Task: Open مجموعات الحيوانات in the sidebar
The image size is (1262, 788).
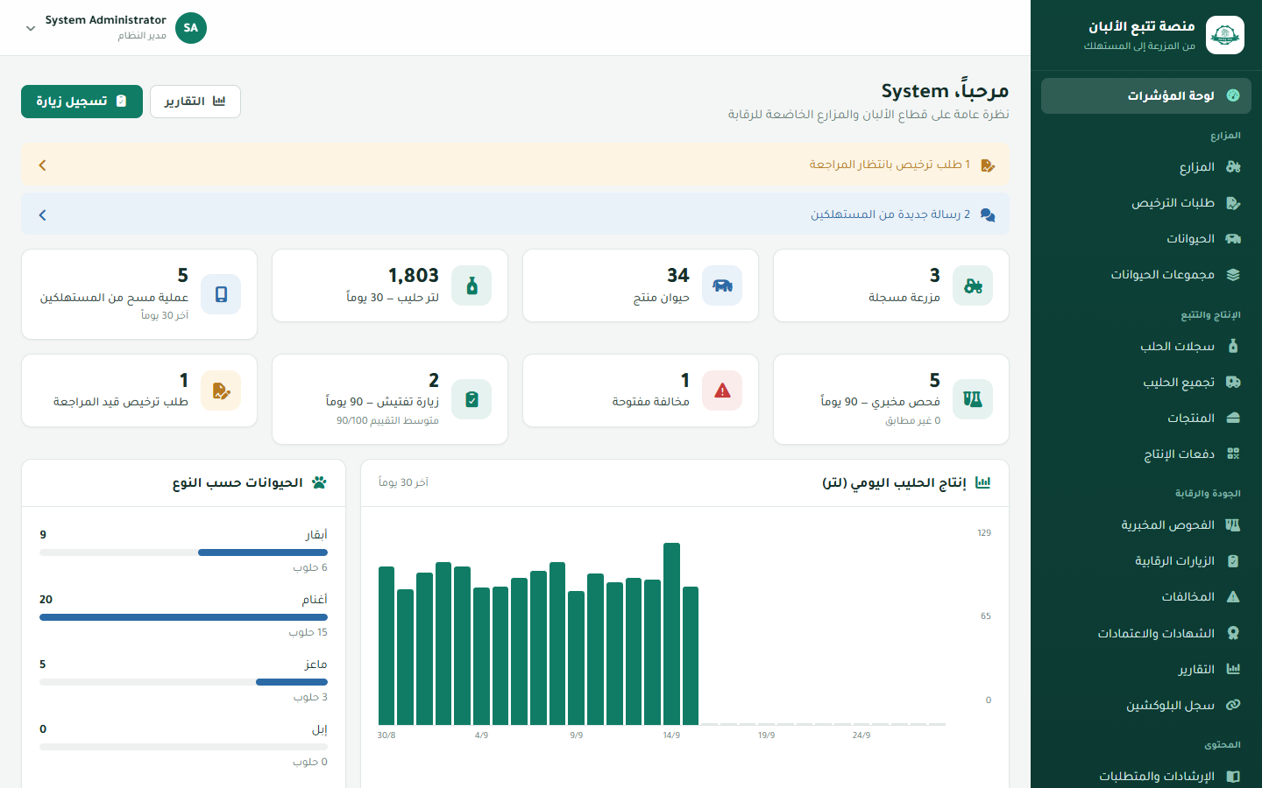Action: [1146, 275]
